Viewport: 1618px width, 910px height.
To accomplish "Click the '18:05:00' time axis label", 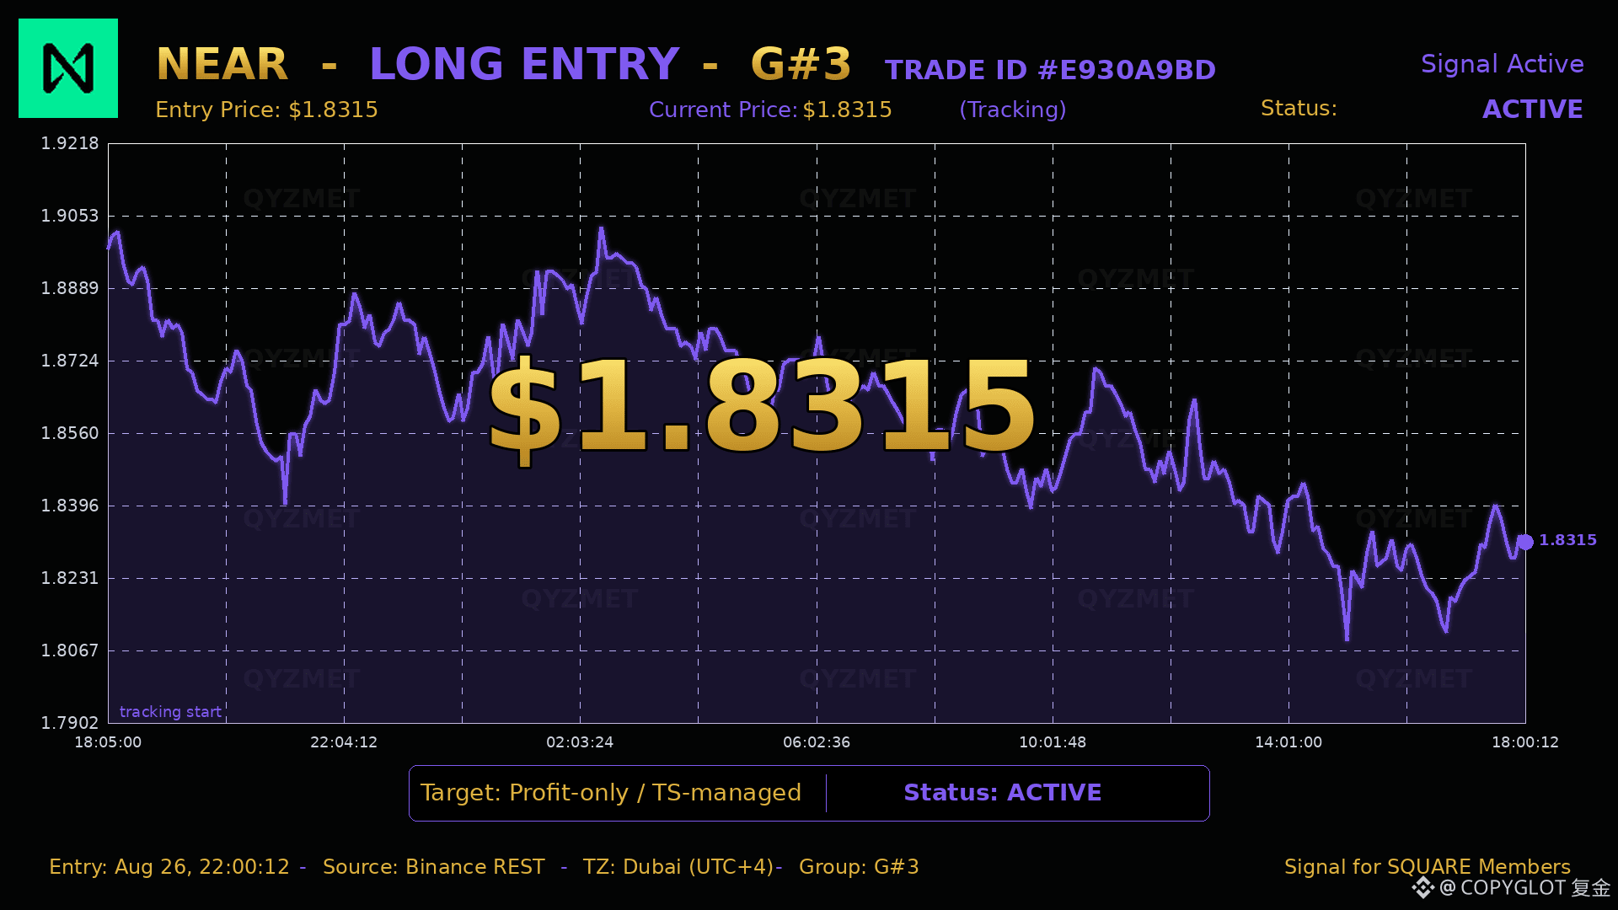I will click(108, 742).
